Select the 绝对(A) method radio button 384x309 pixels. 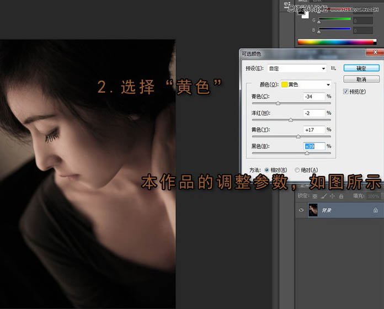point(297,170)
